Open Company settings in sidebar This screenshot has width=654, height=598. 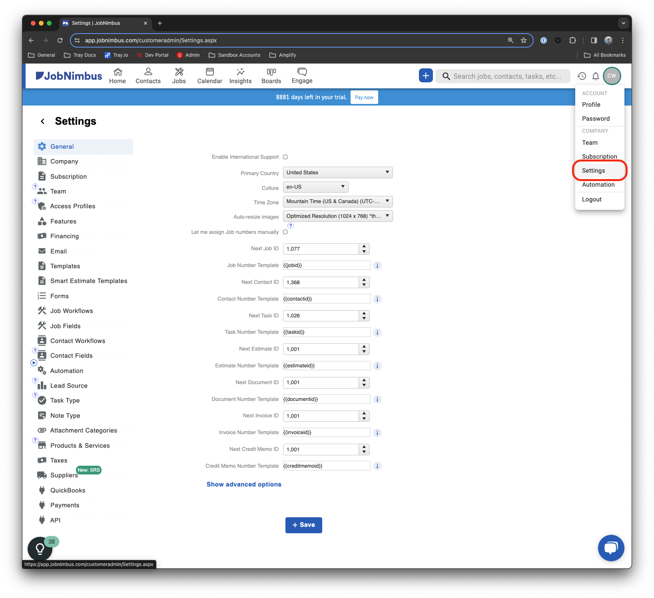83,161
